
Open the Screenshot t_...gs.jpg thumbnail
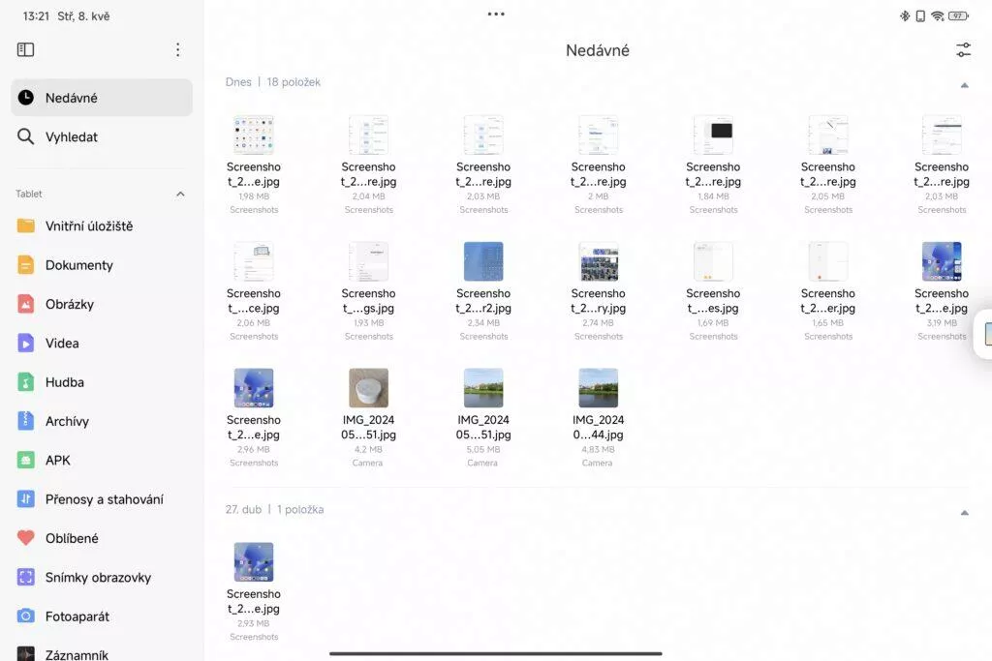coord(369,261)
